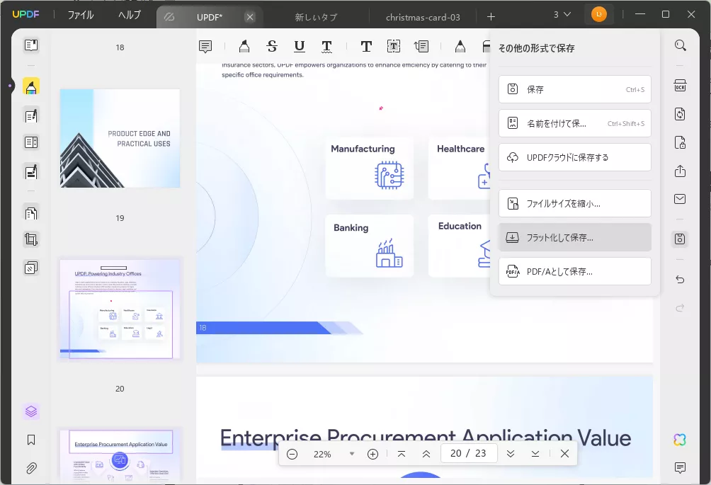The image size is (711, 485).
Task: Open the share upload icon
Action: [x=680, y=171]
